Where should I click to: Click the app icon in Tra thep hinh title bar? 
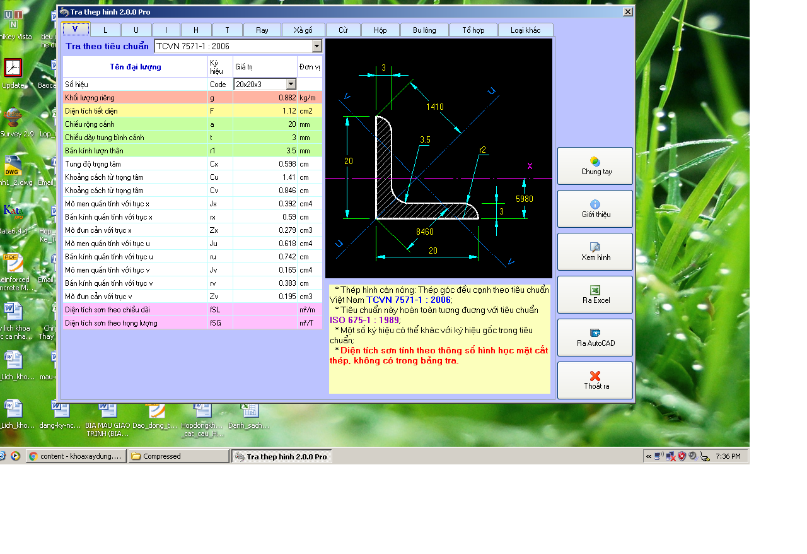tap(64, 11)
